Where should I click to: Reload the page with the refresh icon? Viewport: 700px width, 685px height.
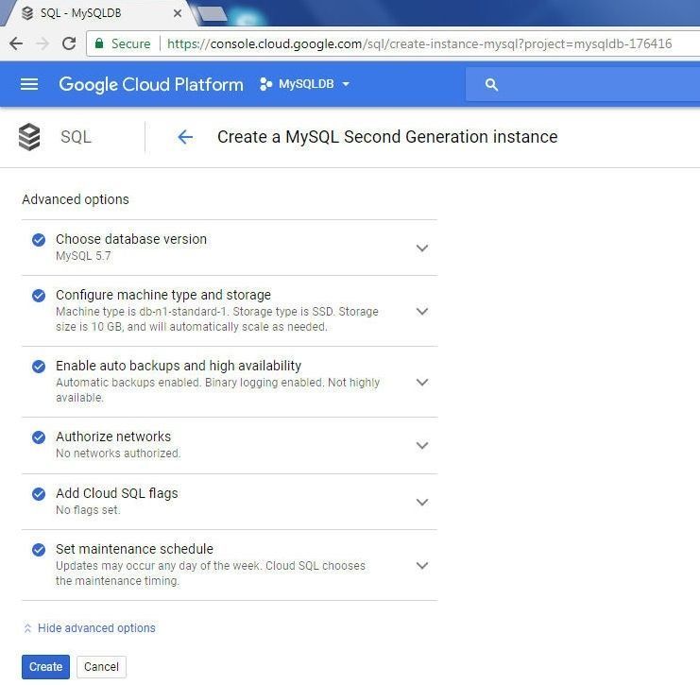(x=69, y=43)
